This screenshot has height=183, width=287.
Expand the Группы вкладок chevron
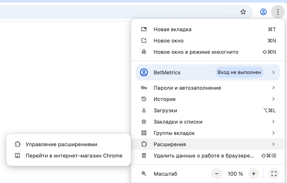274,133
